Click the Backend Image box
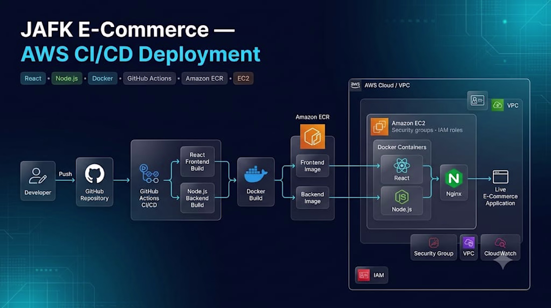The height and width of the screenshot is (308, 551). click(x=313, y=198)
